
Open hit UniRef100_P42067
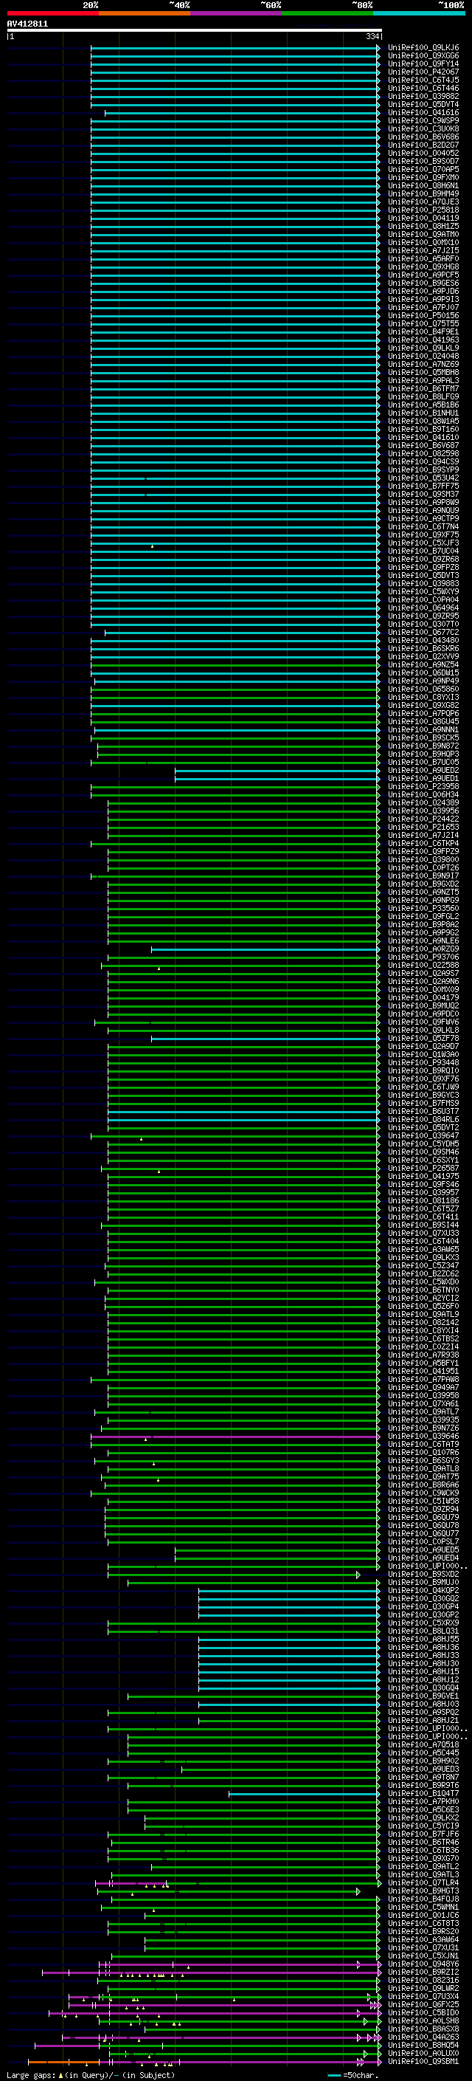pos(423,72)
